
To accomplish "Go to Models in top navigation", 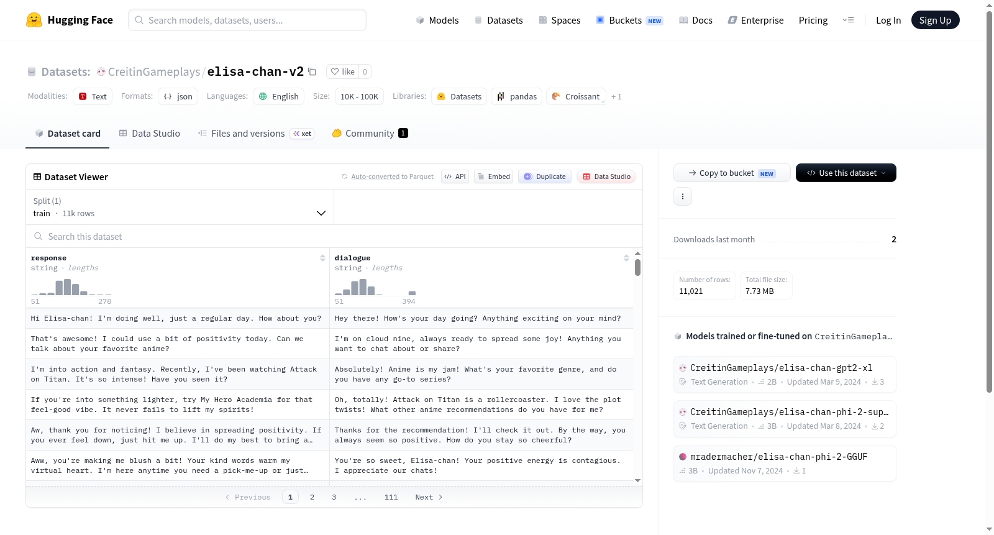I will coord(437,21).
